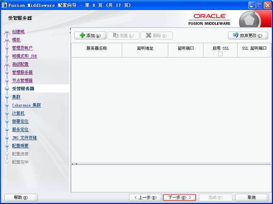Go to the 管理服务器 step
The image size is (273, 204).
point(22,72)
